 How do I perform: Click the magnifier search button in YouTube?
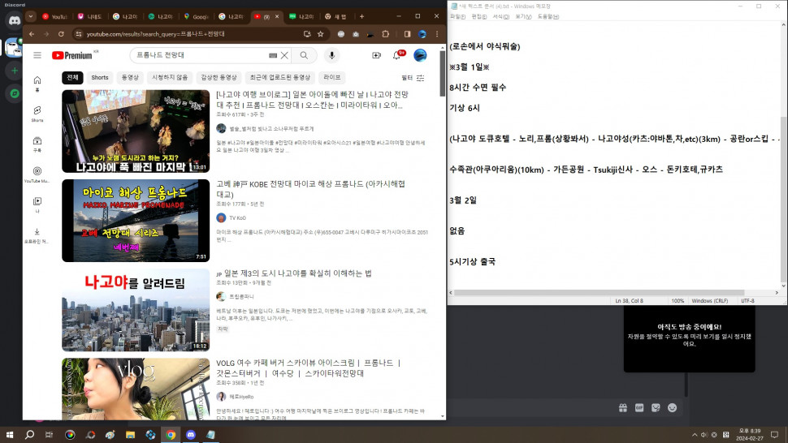click(304, 55)
